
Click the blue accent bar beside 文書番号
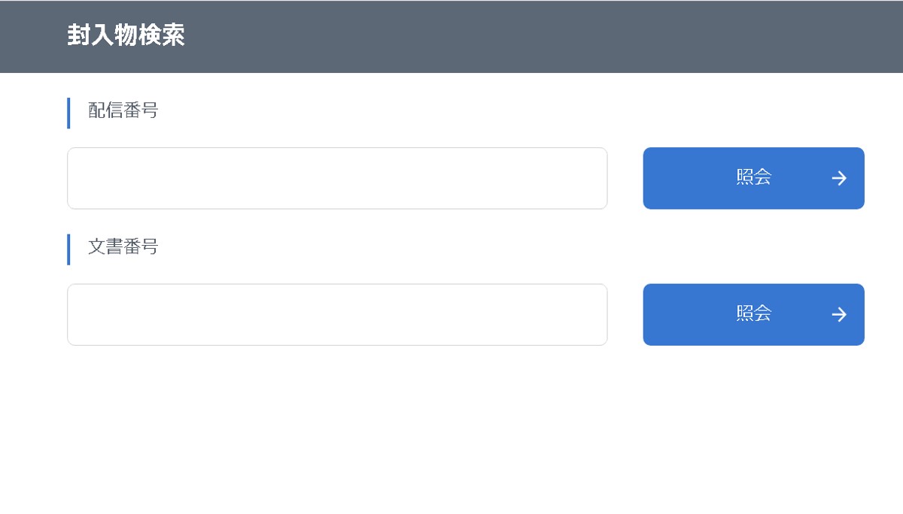pos(68,249)
